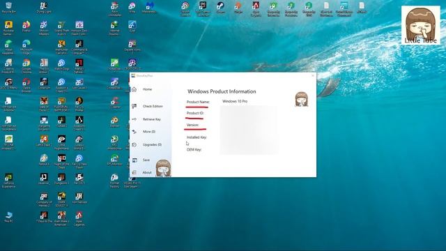The width and height of the screenshot is (446, 251).
Task: Click the Save icon in ShowKeyPlus
Action: (134, 160)
